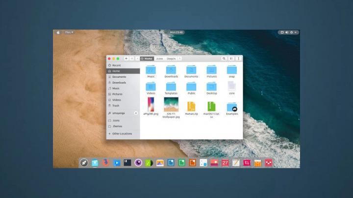Click the Apple logo in top bar
The width and height of the screenshot is (353, 198).
58,32
